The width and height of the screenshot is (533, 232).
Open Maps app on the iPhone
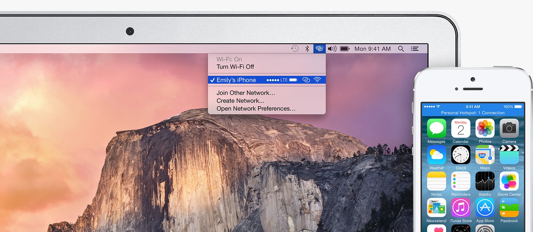point(485,155)
